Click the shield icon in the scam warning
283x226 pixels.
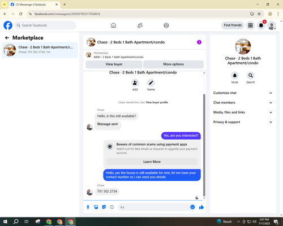pyautogui.click(x=110, y=146)
